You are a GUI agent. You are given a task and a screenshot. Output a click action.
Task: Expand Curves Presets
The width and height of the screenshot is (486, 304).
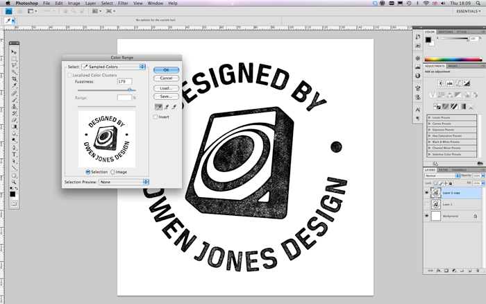pyautogui.click(x=430, y=124)
